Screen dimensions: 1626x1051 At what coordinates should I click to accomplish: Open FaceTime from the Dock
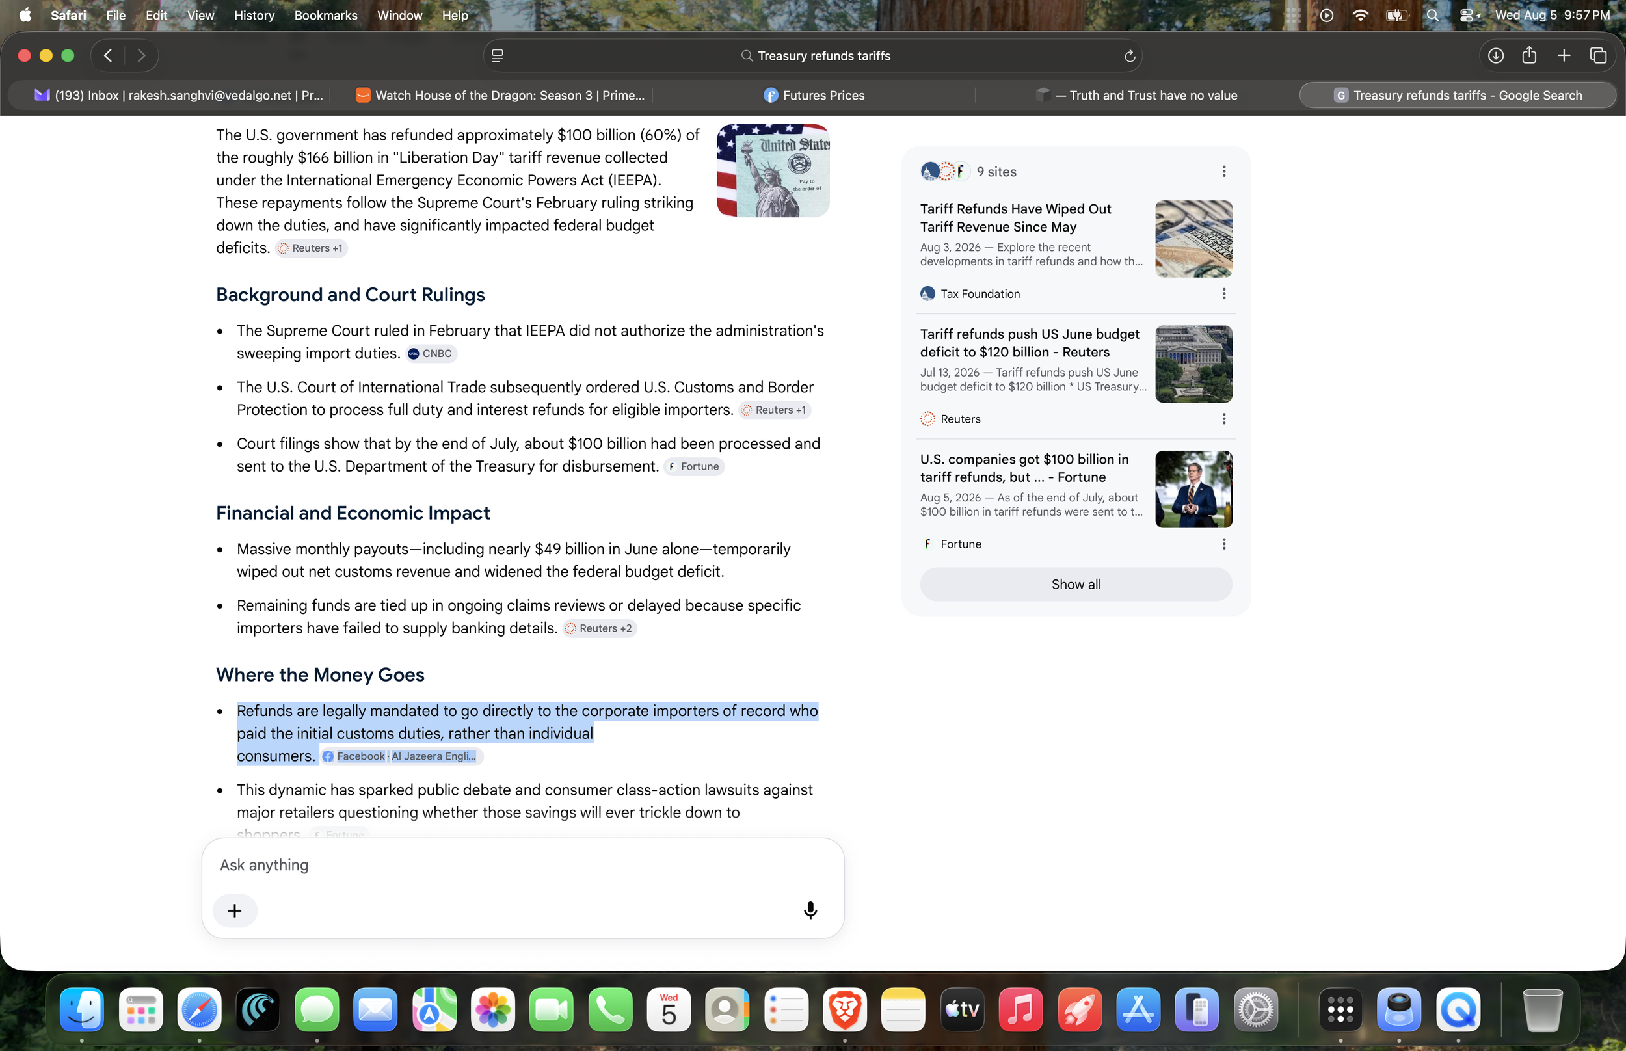click(x=551, y=1009)
